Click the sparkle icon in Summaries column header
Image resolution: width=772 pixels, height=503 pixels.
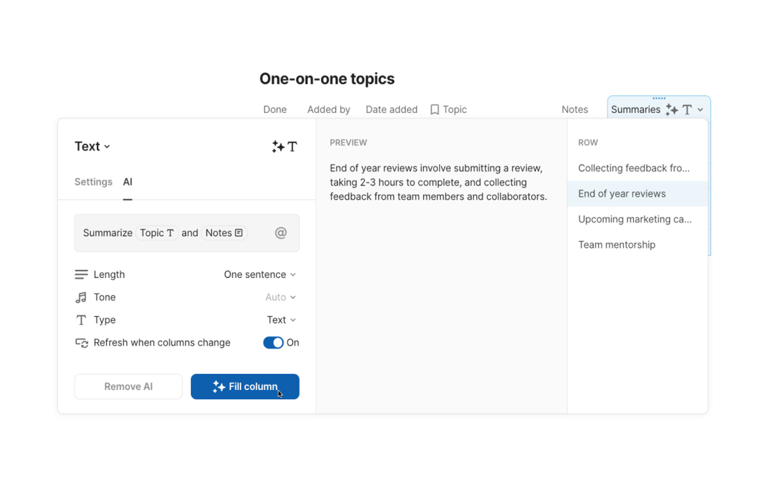coord(672,110)
